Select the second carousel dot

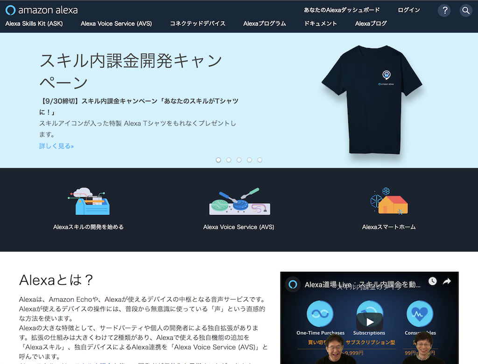[x=229, y=160]
